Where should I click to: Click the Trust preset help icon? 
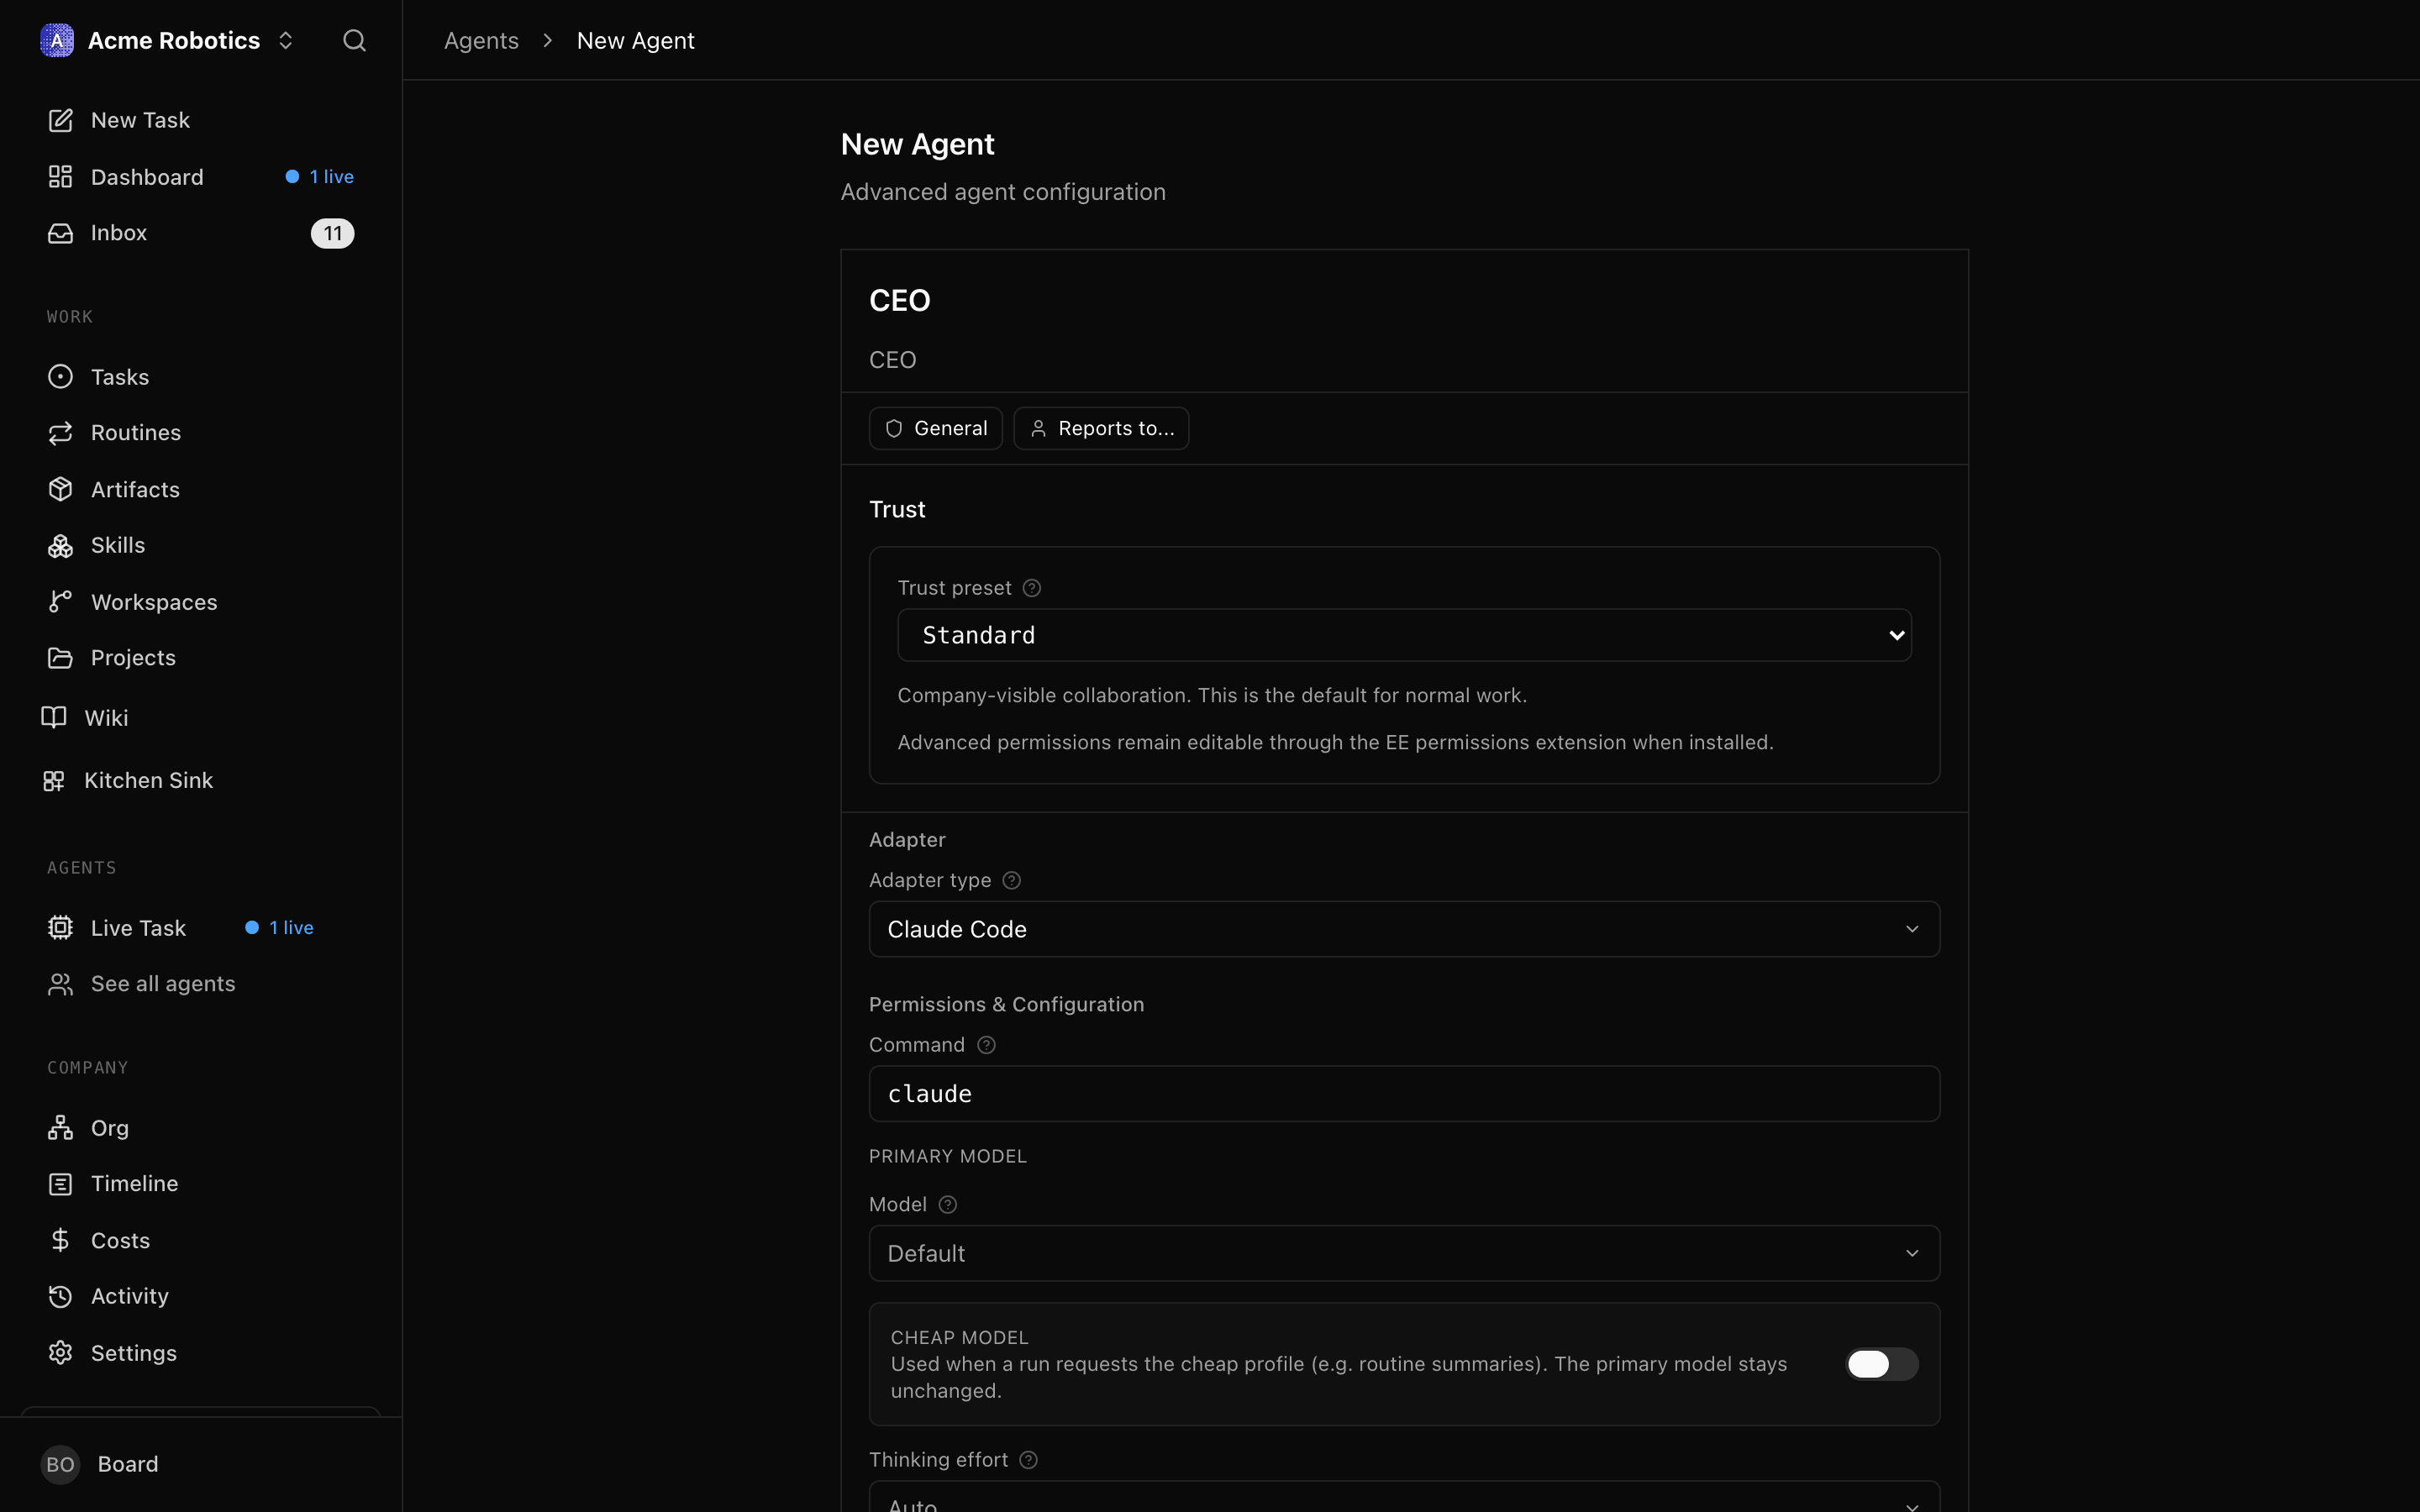(x=1032, y=588)
